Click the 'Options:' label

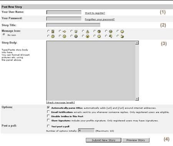(x=7, y=107)
